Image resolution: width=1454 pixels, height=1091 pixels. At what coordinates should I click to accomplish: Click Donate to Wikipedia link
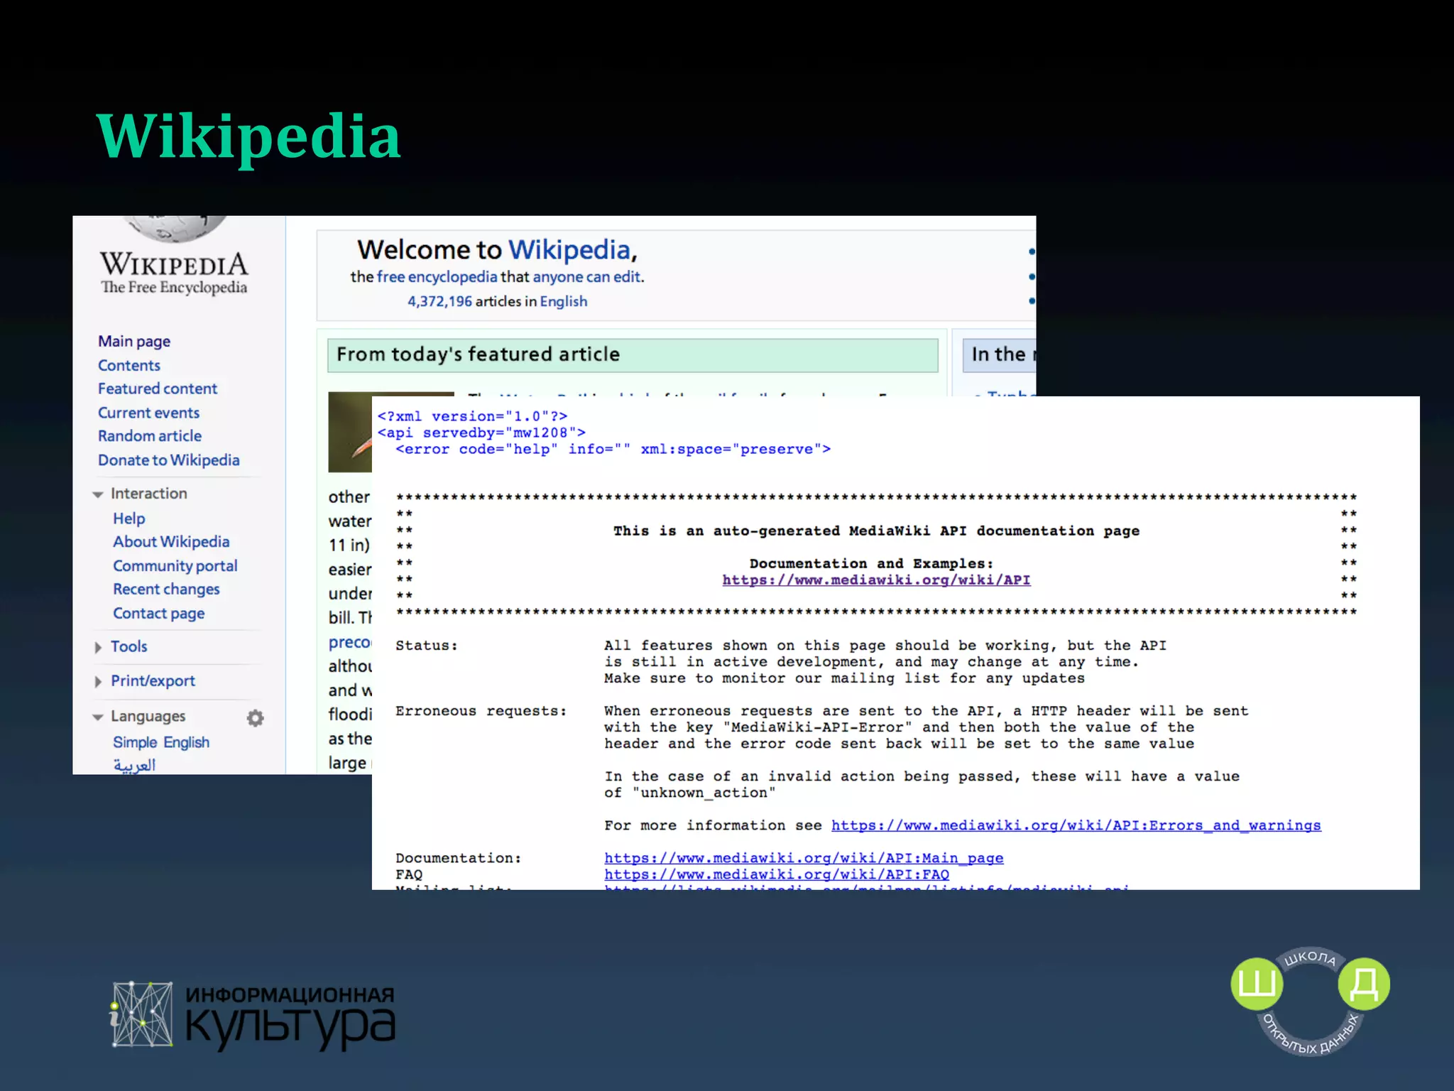point(169,460)
